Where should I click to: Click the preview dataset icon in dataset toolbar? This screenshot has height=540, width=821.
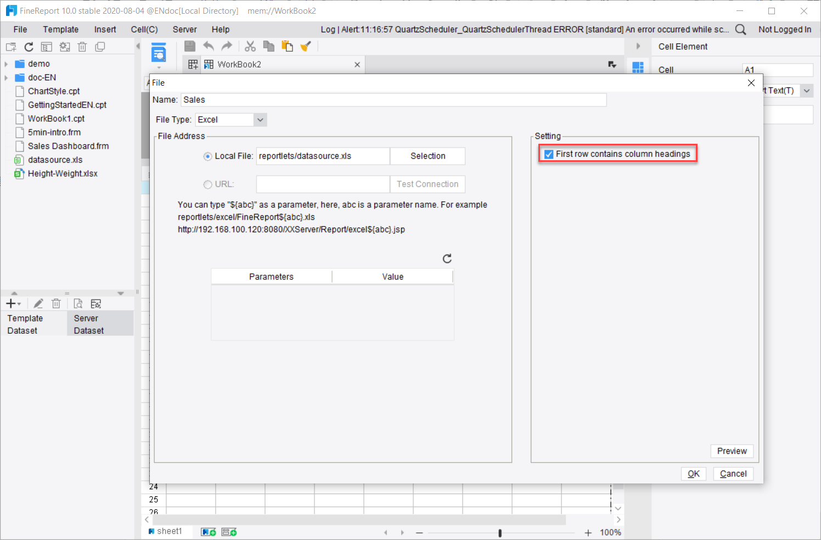click(x=78, y=304)
